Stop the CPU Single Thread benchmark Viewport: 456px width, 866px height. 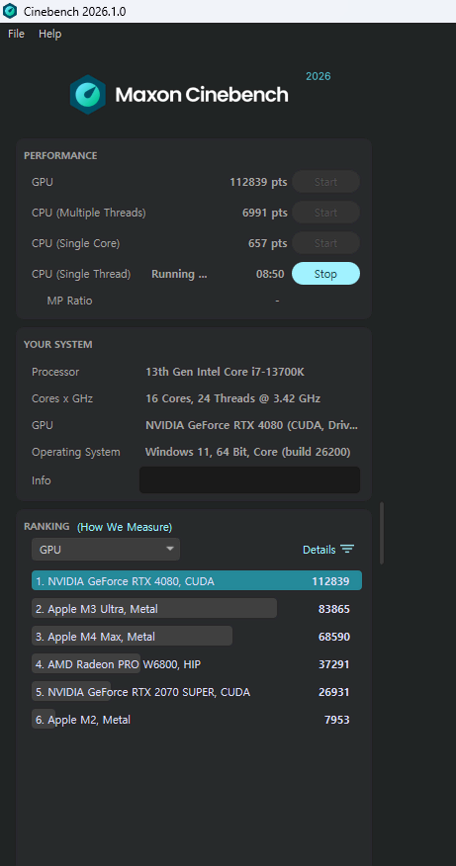tap(325, 274)
